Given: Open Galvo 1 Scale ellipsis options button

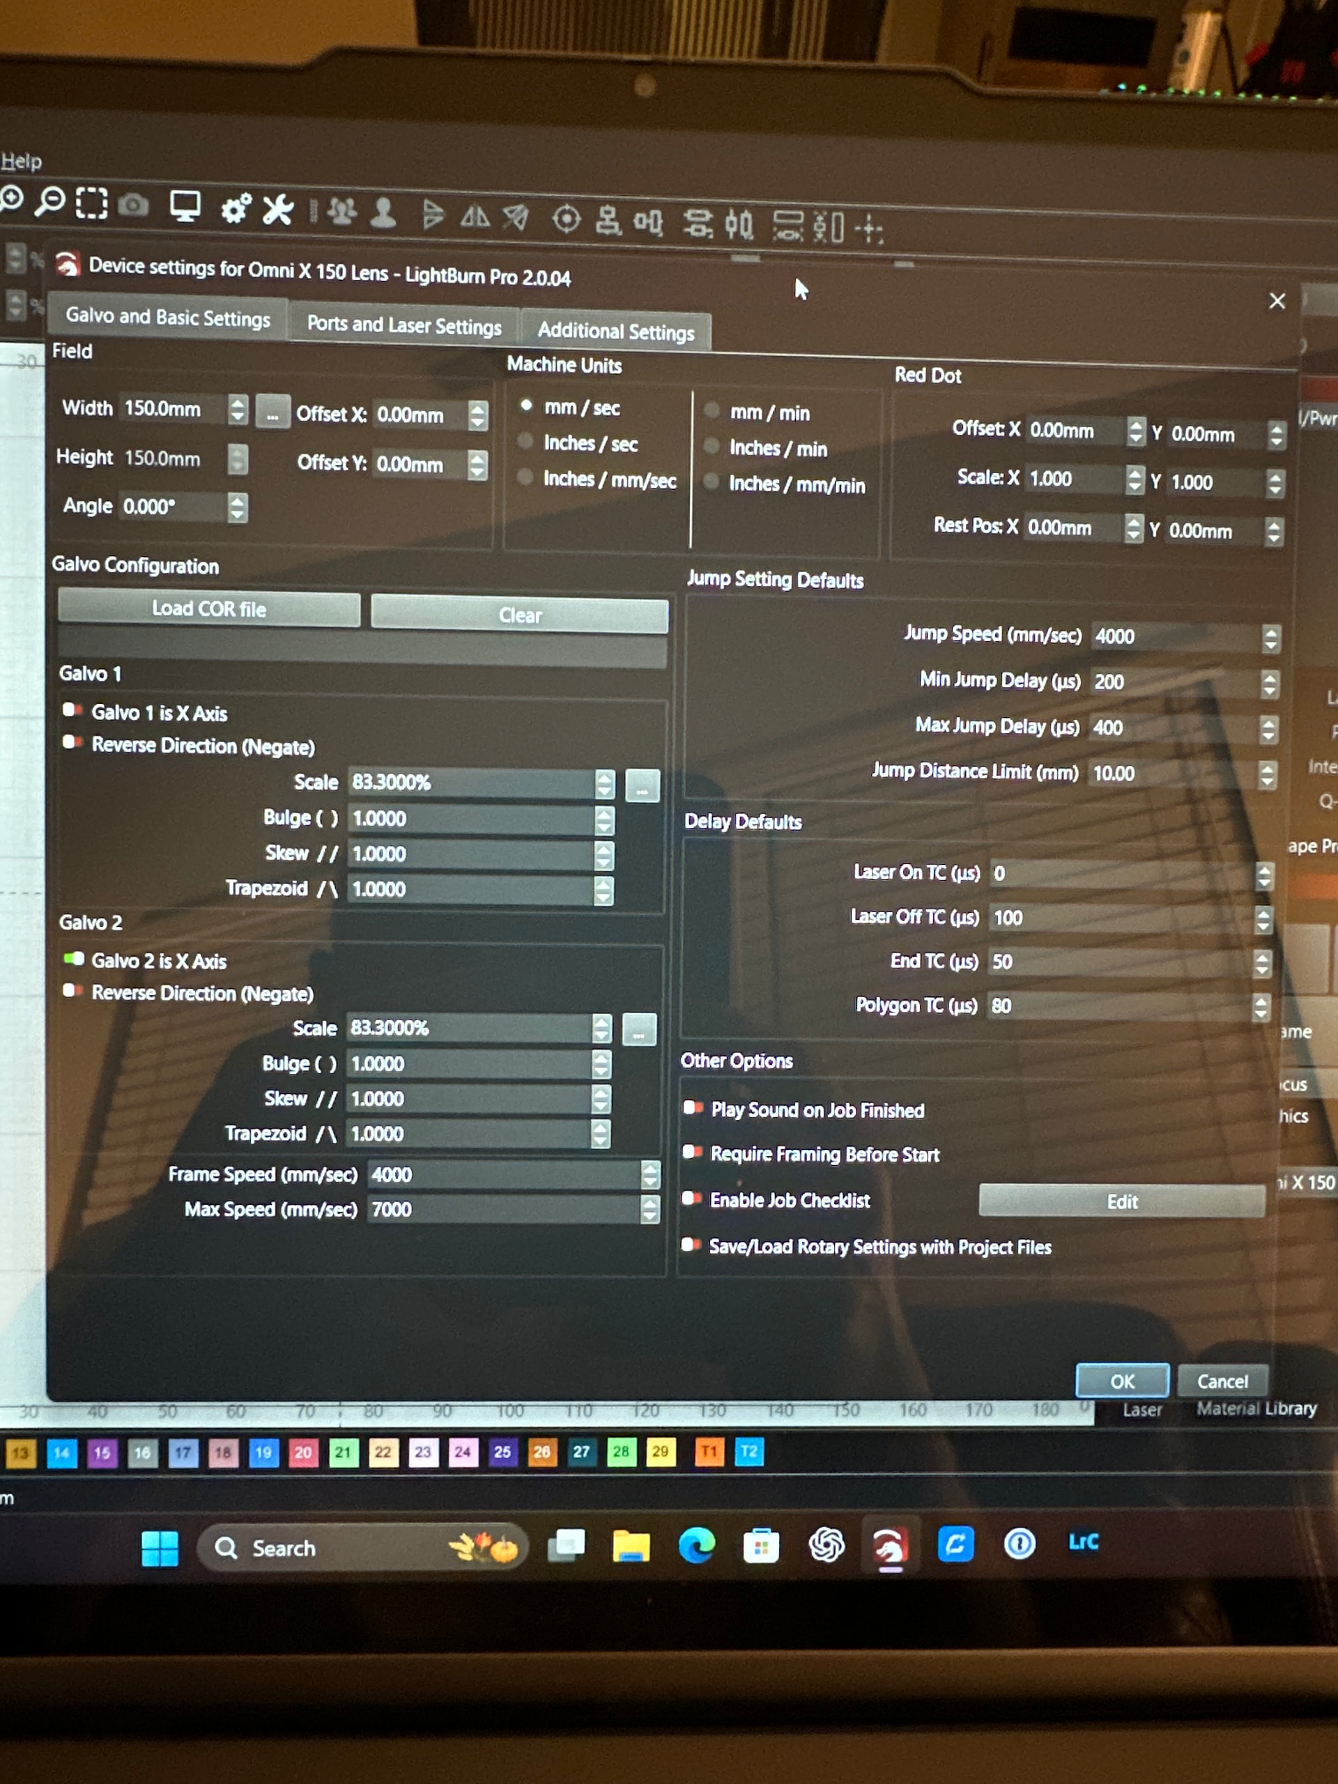Looking at the screenshot, I should tap(642, 785).
